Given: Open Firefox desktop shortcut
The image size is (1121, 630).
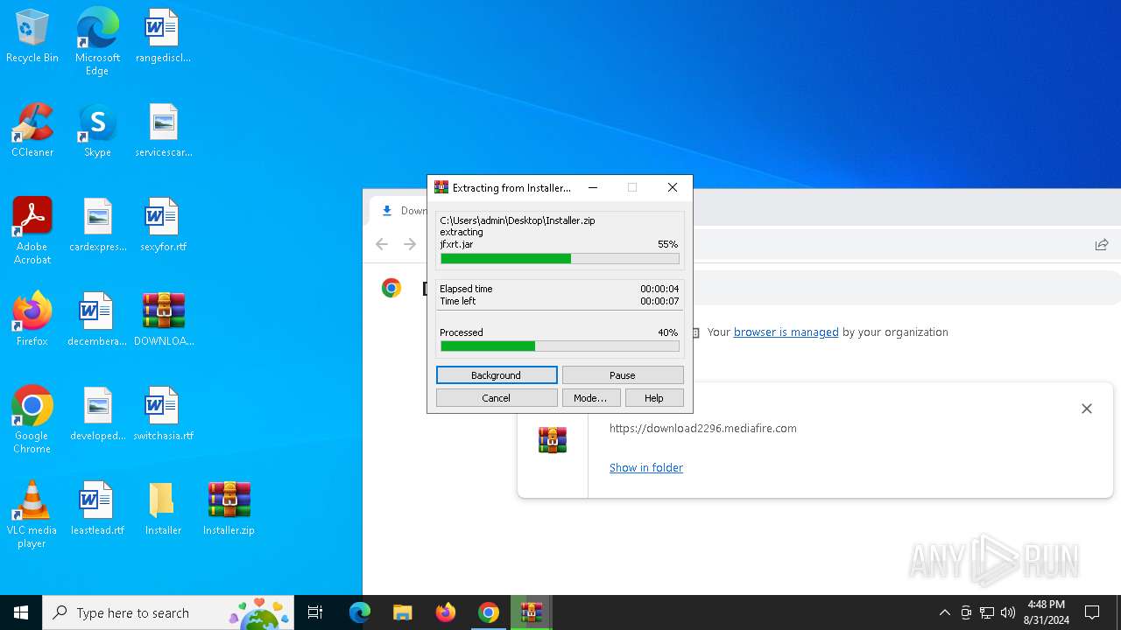Looking at the screenshot, I should [x=32, y=320].
